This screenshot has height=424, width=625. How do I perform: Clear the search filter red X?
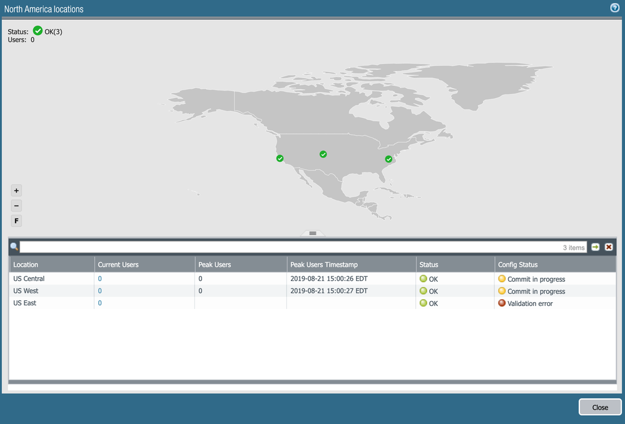pyautogui.click(x=609, y=247)
